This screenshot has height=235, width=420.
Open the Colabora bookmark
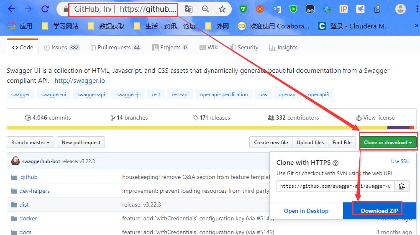coord(274,26)
